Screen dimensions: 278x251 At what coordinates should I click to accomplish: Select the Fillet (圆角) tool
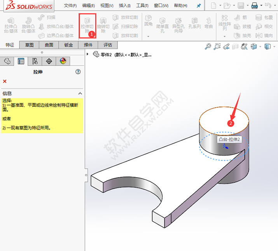(148, 21)
